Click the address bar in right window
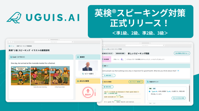The image size is (199, 111). tap(145, 45)
